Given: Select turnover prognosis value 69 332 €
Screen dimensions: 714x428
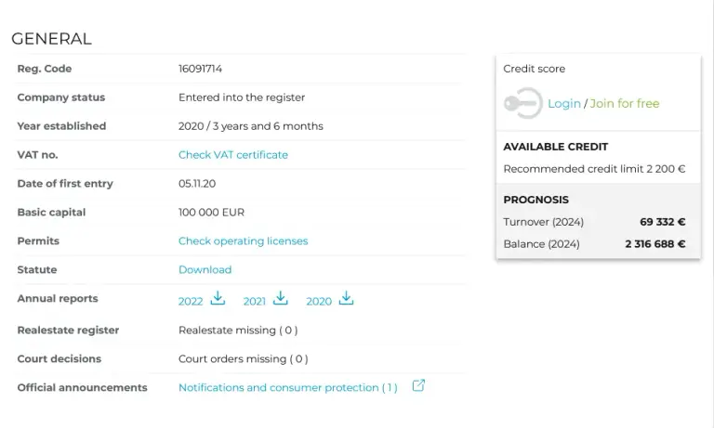Looking at the screenshot, I should click(x=663, y=222).
